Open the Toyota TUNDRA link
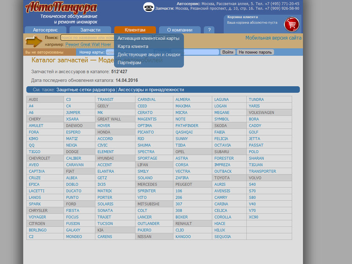Image resolution: width=352 pixels, height=264 pixels. (x=256, y=99)
